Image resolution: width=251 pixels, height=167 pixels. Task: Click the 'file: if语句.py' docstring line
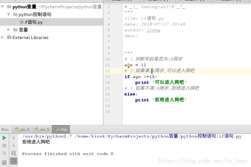[144, 18]
